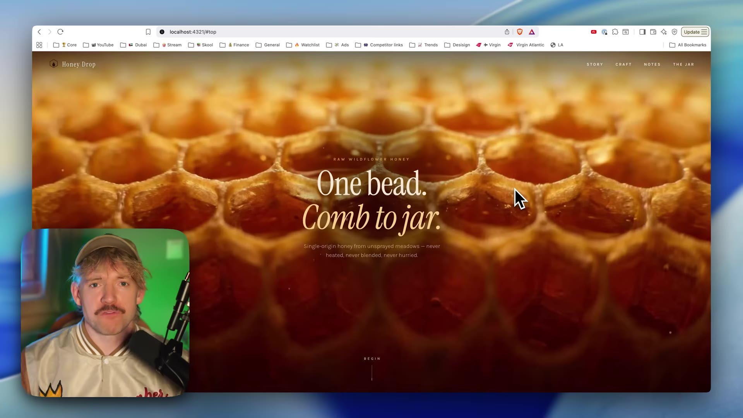Click the browser forward arrow

click(50, 32)
